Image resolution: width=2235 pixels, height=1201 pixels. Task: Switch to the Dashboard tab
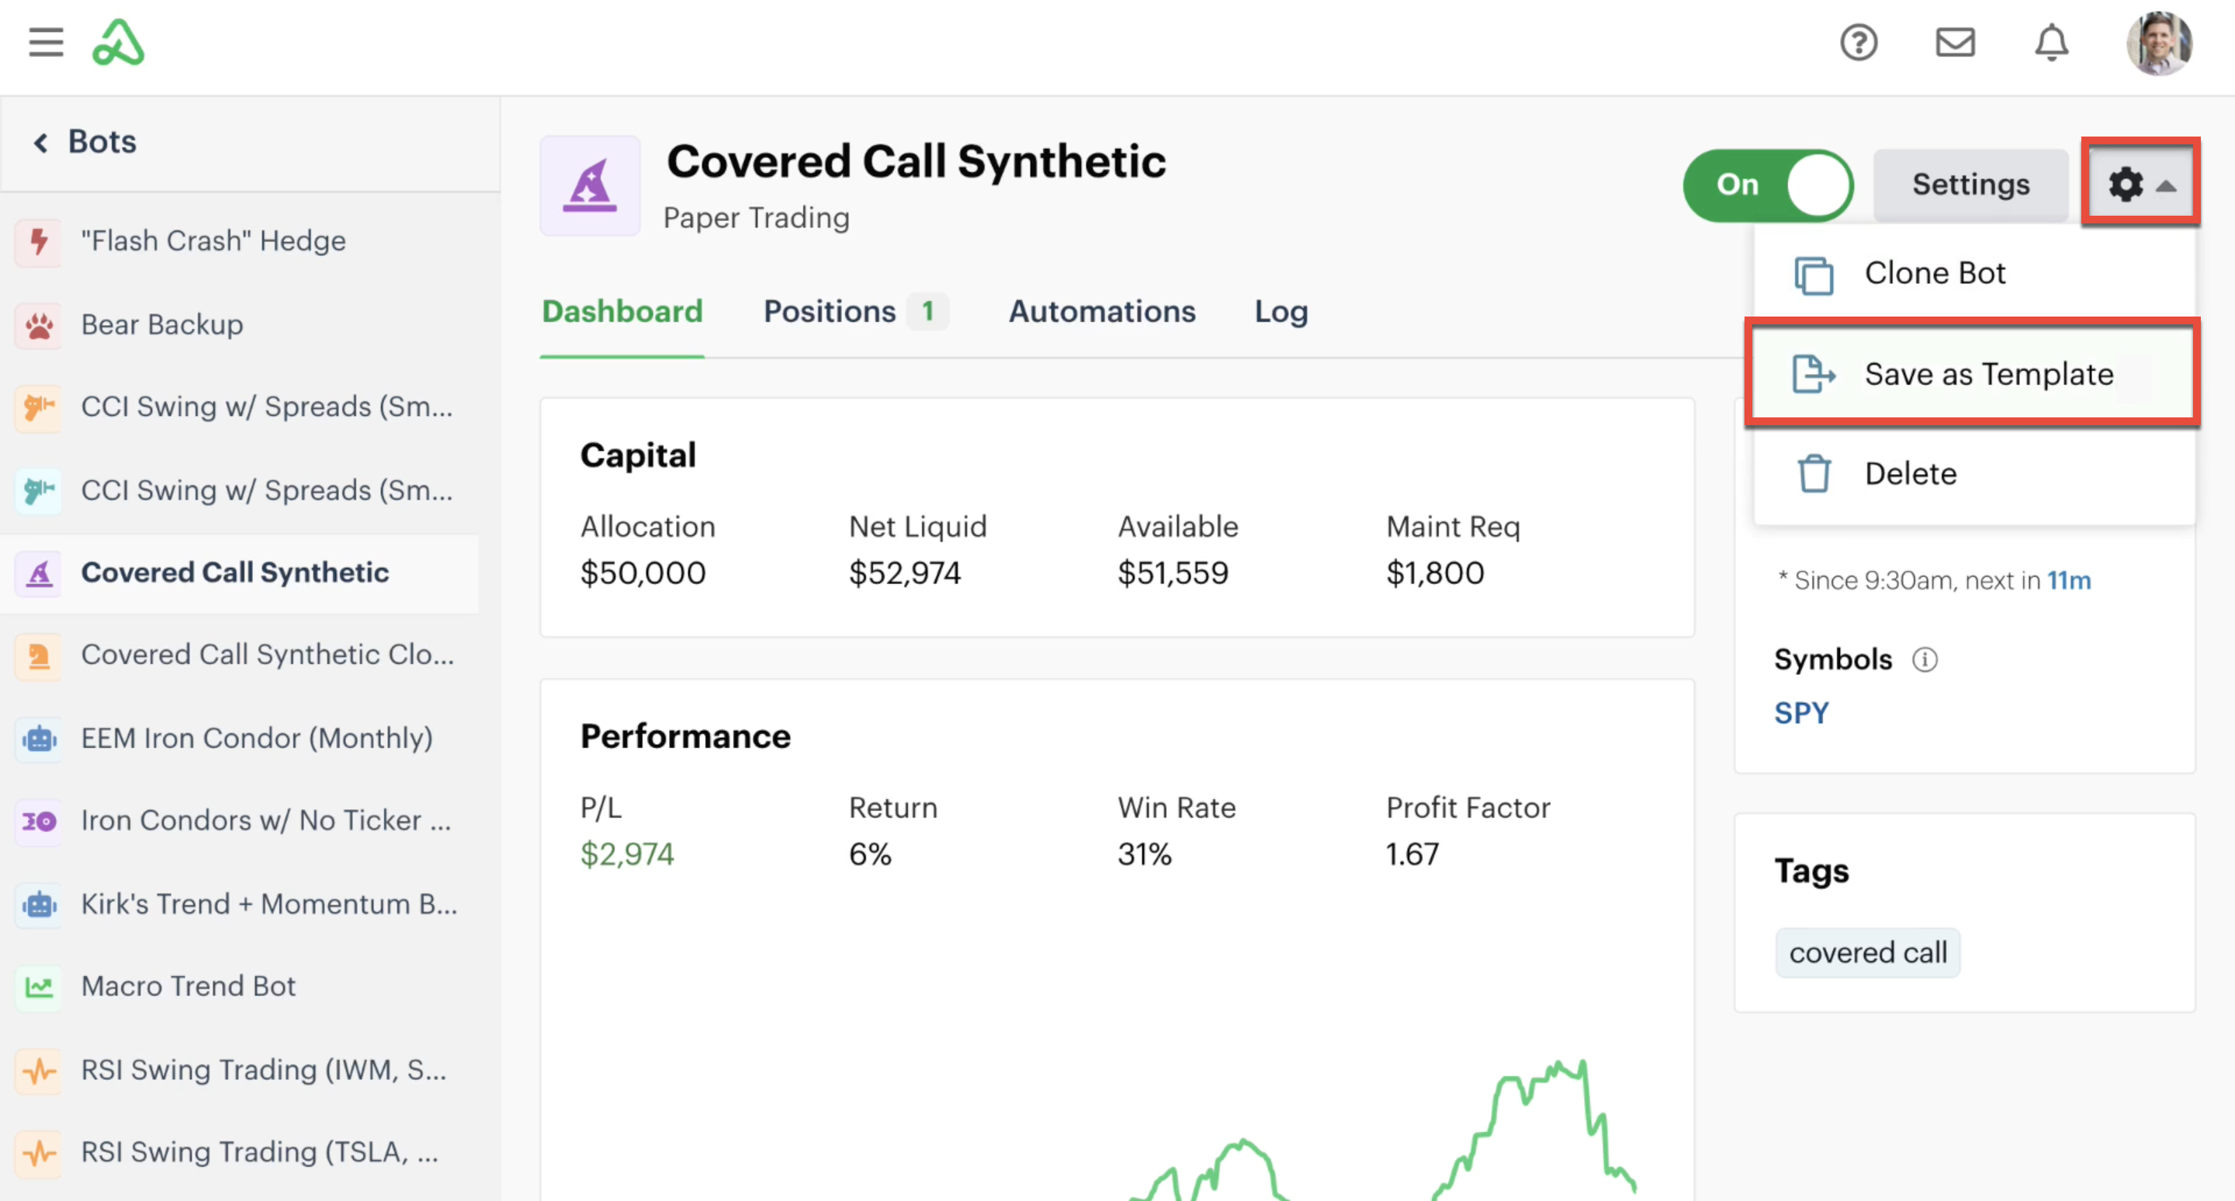pos(622,311)
